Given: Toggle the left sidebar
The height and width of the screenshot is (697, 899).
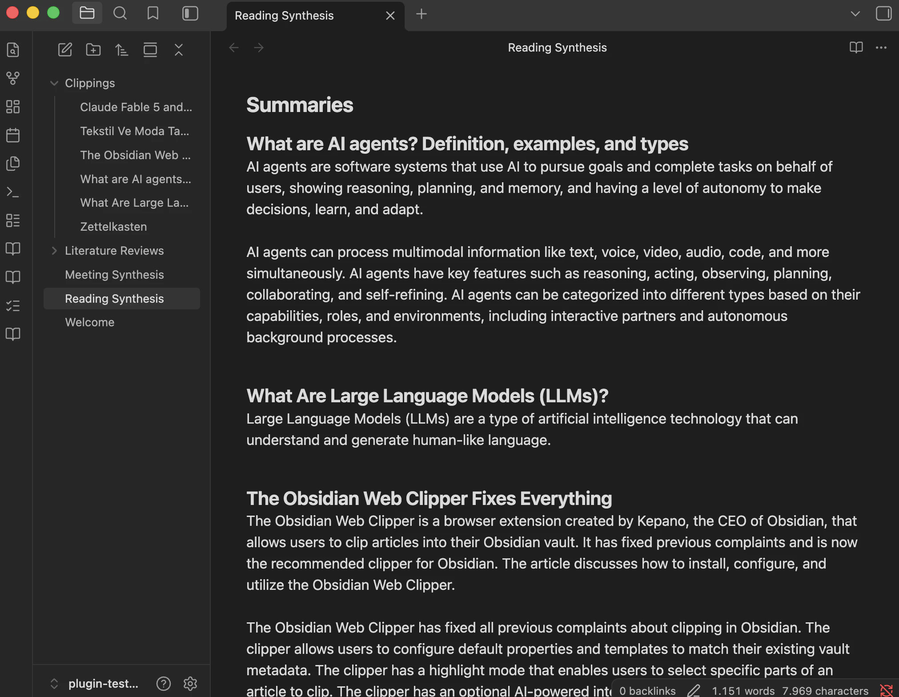Looking at the screenshot, I should coord(190,13).
